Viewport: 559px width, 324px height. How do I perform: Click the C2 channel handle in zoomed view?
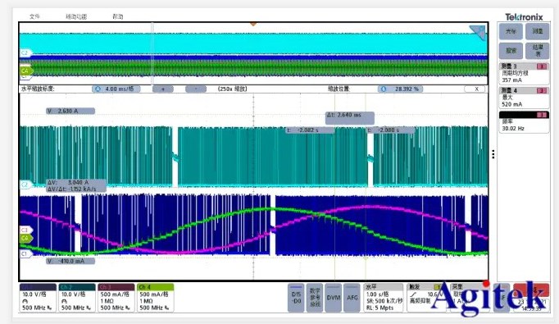pos(25,185)
